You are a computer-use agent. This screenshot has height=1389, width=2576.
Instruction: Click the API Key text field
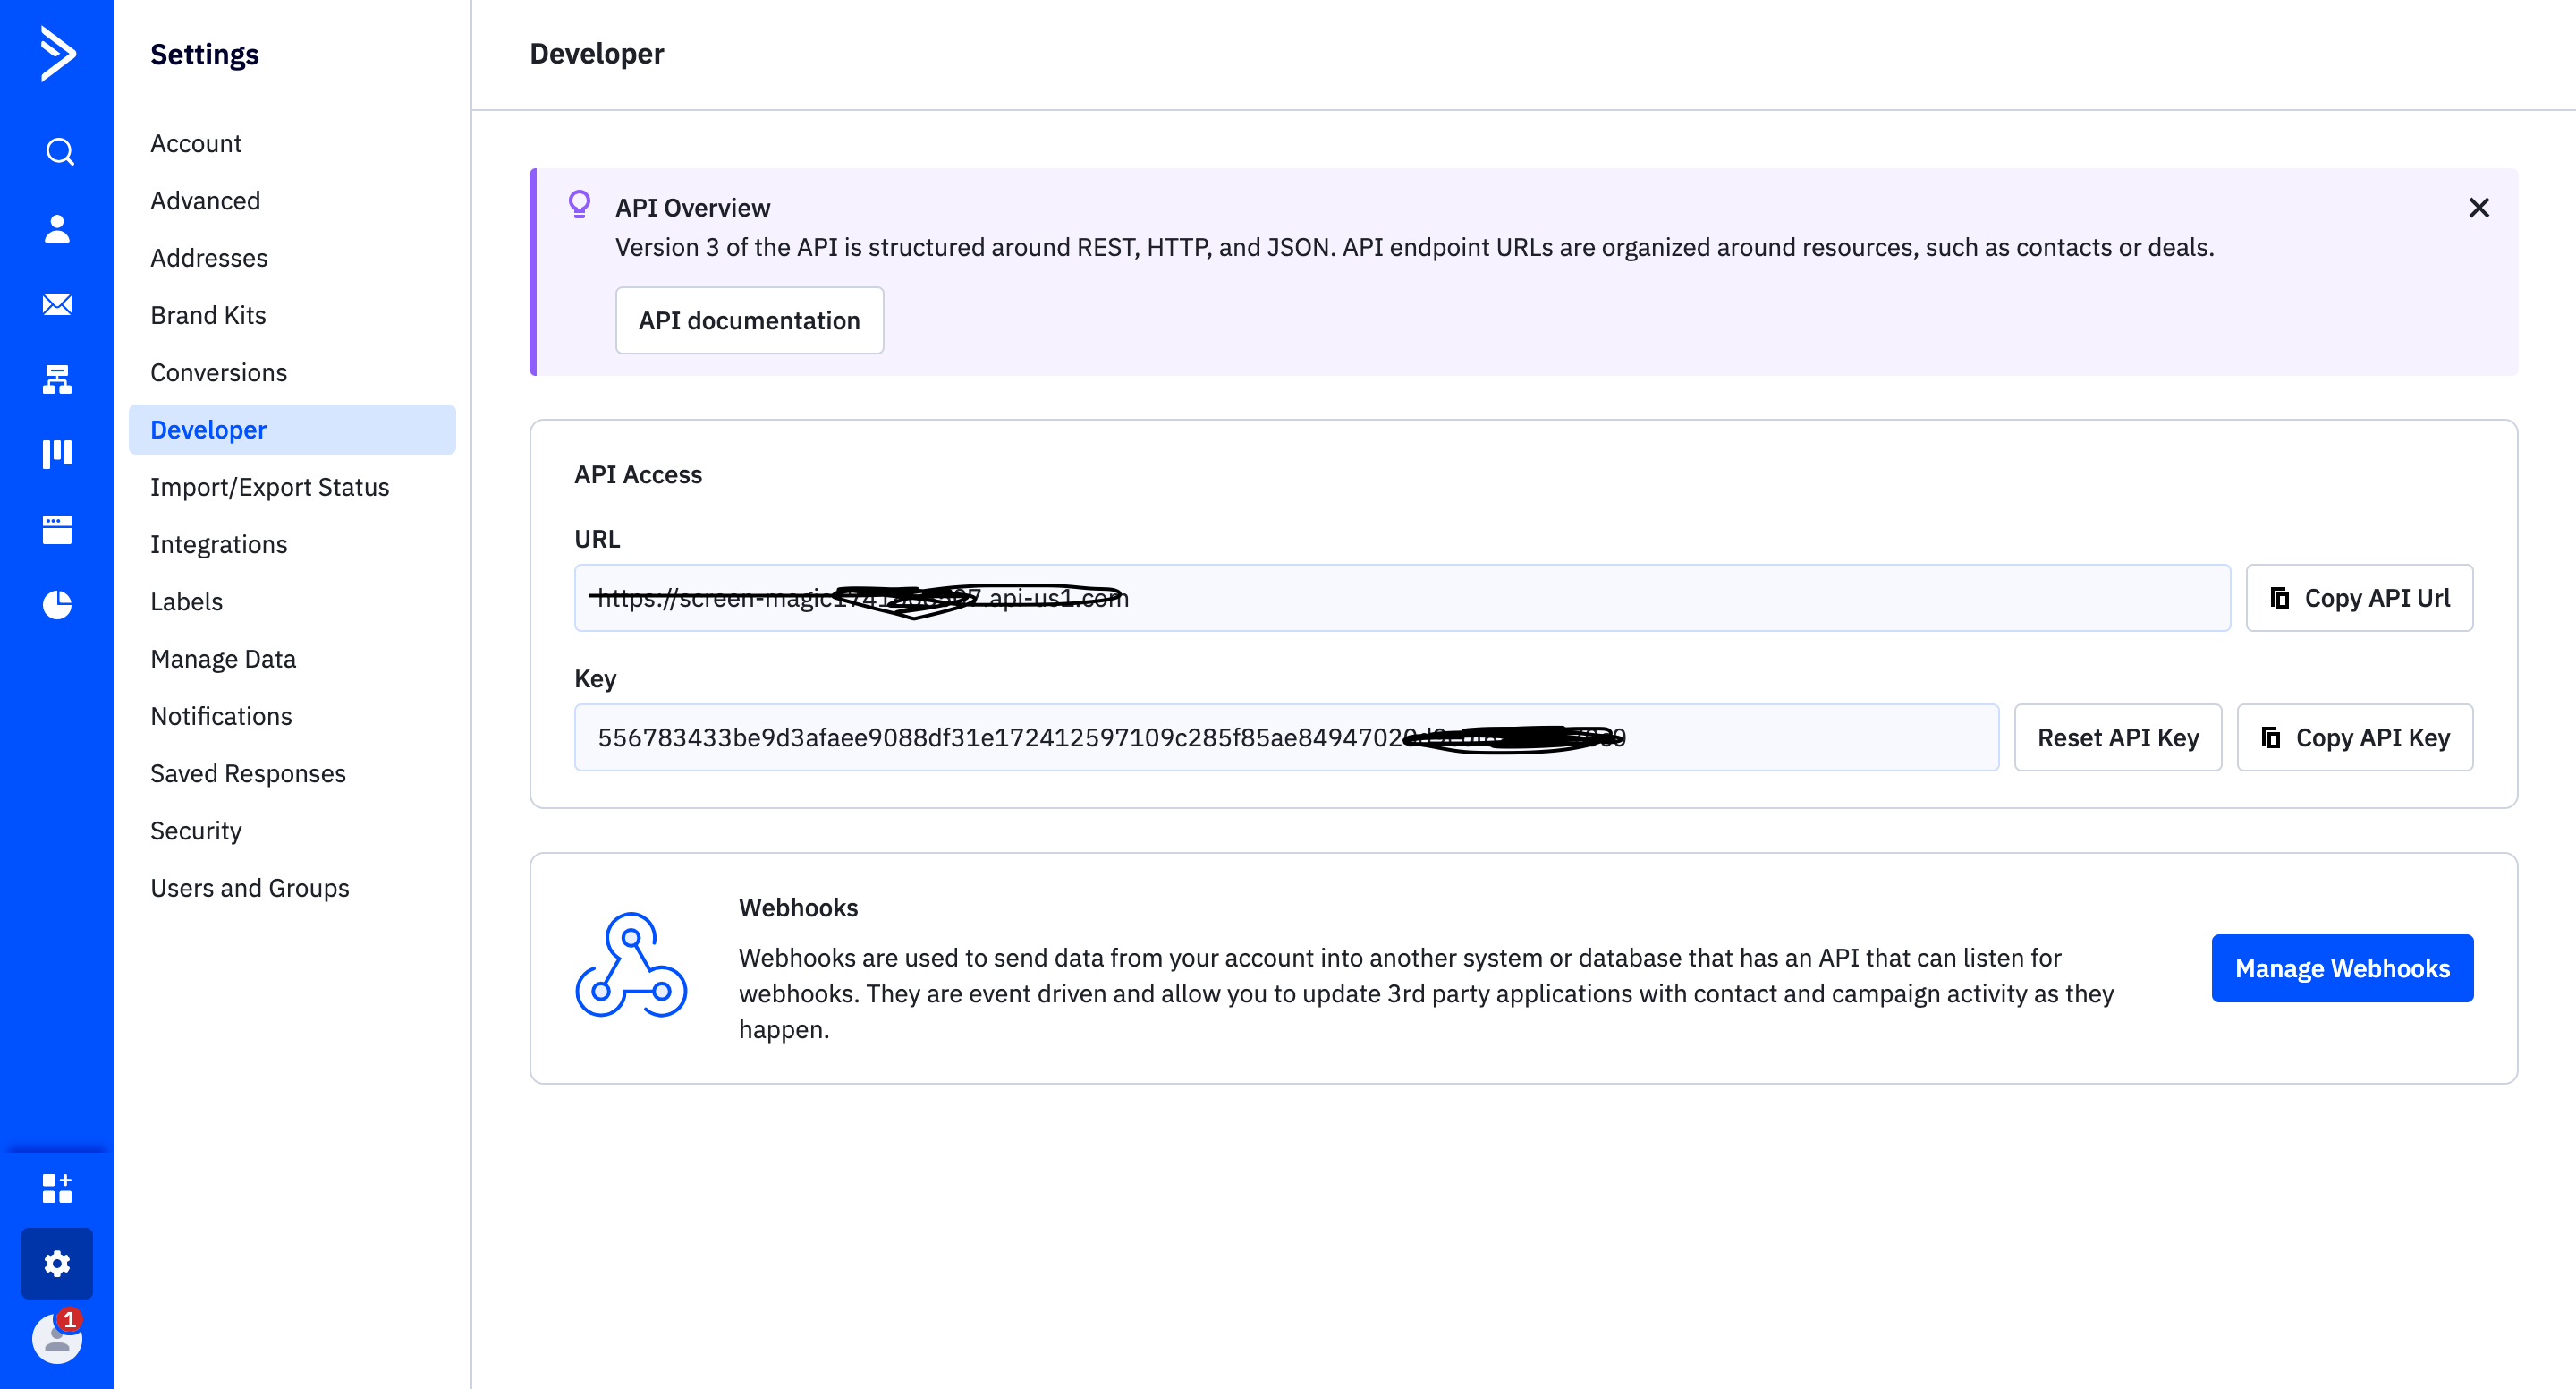click(x=1286, y=737)
